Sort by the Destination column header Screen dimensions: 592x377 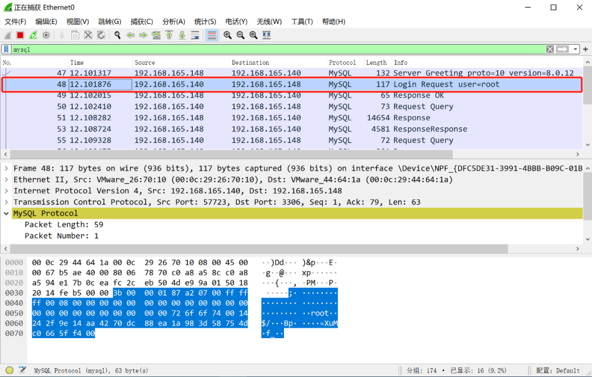[x=278, y=62]
